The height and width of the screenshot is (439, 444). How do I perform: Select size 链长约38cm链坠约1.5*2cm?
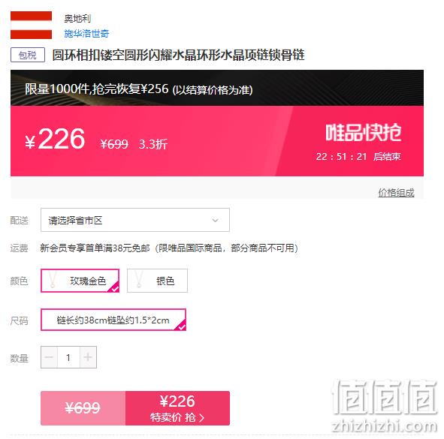coord(113,320)
